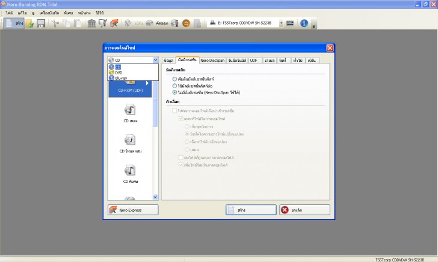This screenshot has height=262, width=438.
Task: Switch to the Nero DiscSpan tab
Action: (x=212, y=60)
